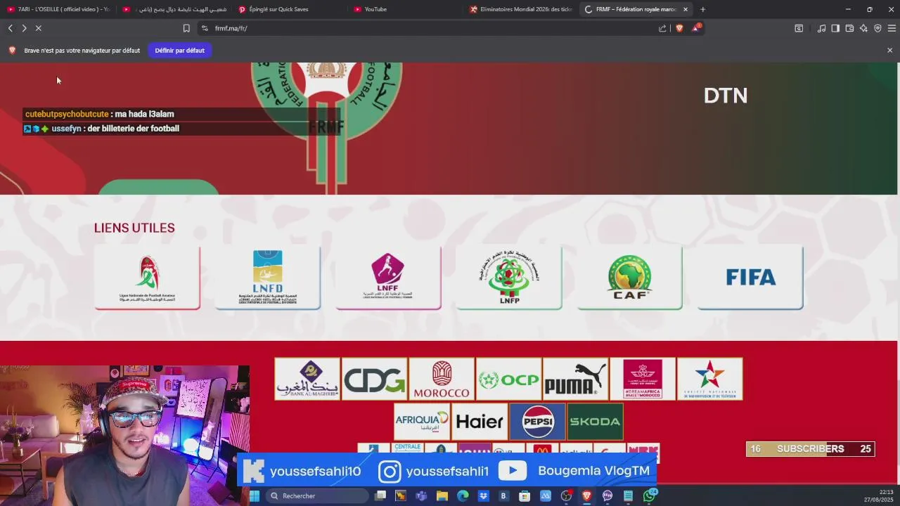Click the PUMA sponsor logo
Viewport: 900px width, 506px height.
click(575, 379)
